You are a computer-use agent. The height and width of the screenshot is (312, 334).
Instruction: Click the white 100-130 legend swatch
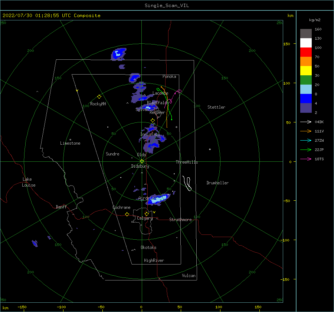pyautogui.click(x=306, y=43)
